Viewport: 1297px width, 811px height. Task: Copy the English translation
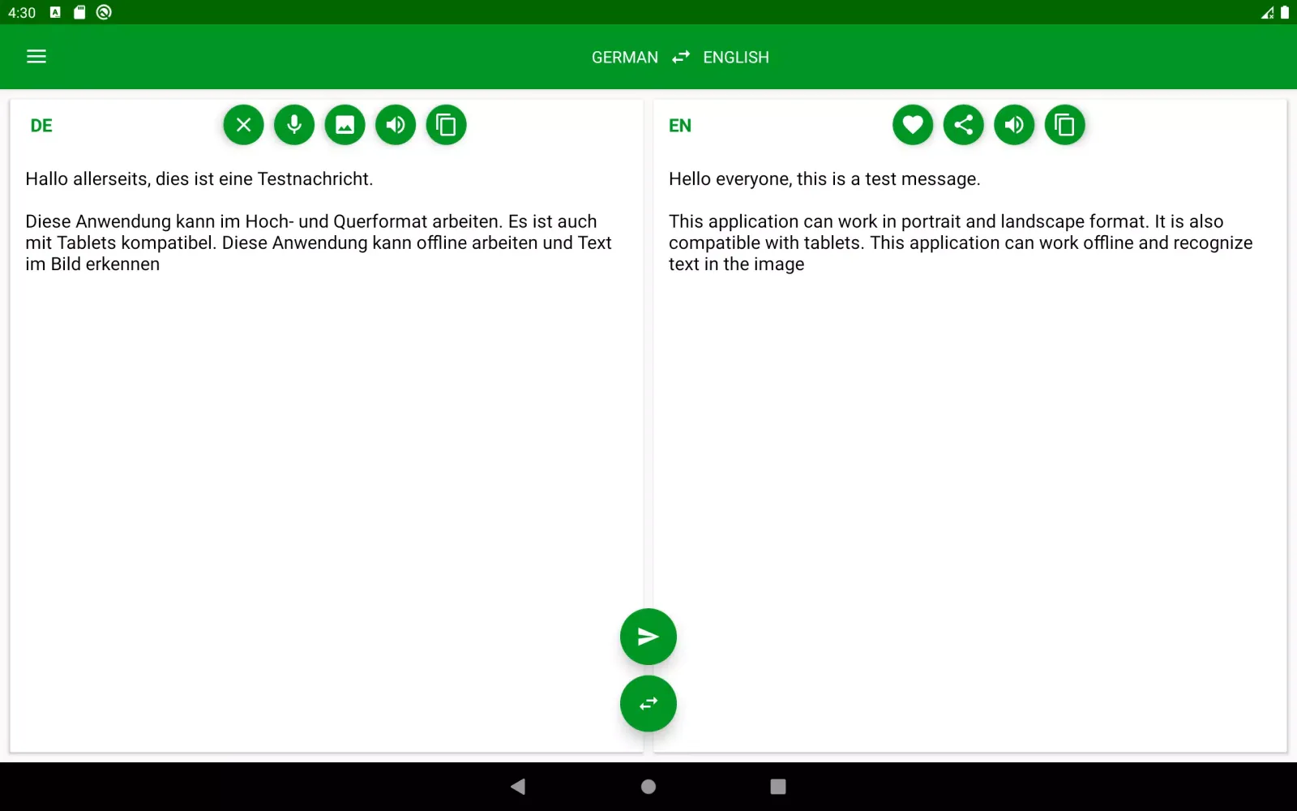point(1065,125)
